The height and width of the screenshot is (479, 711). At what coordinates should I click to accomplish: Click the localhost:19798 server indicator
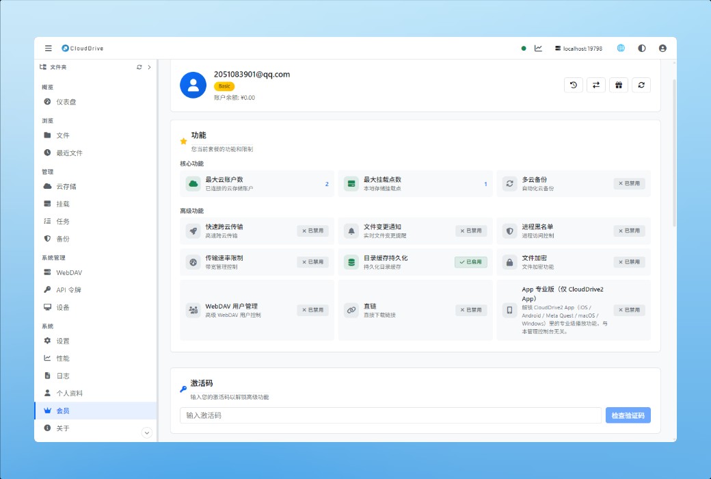click(578, 48)
